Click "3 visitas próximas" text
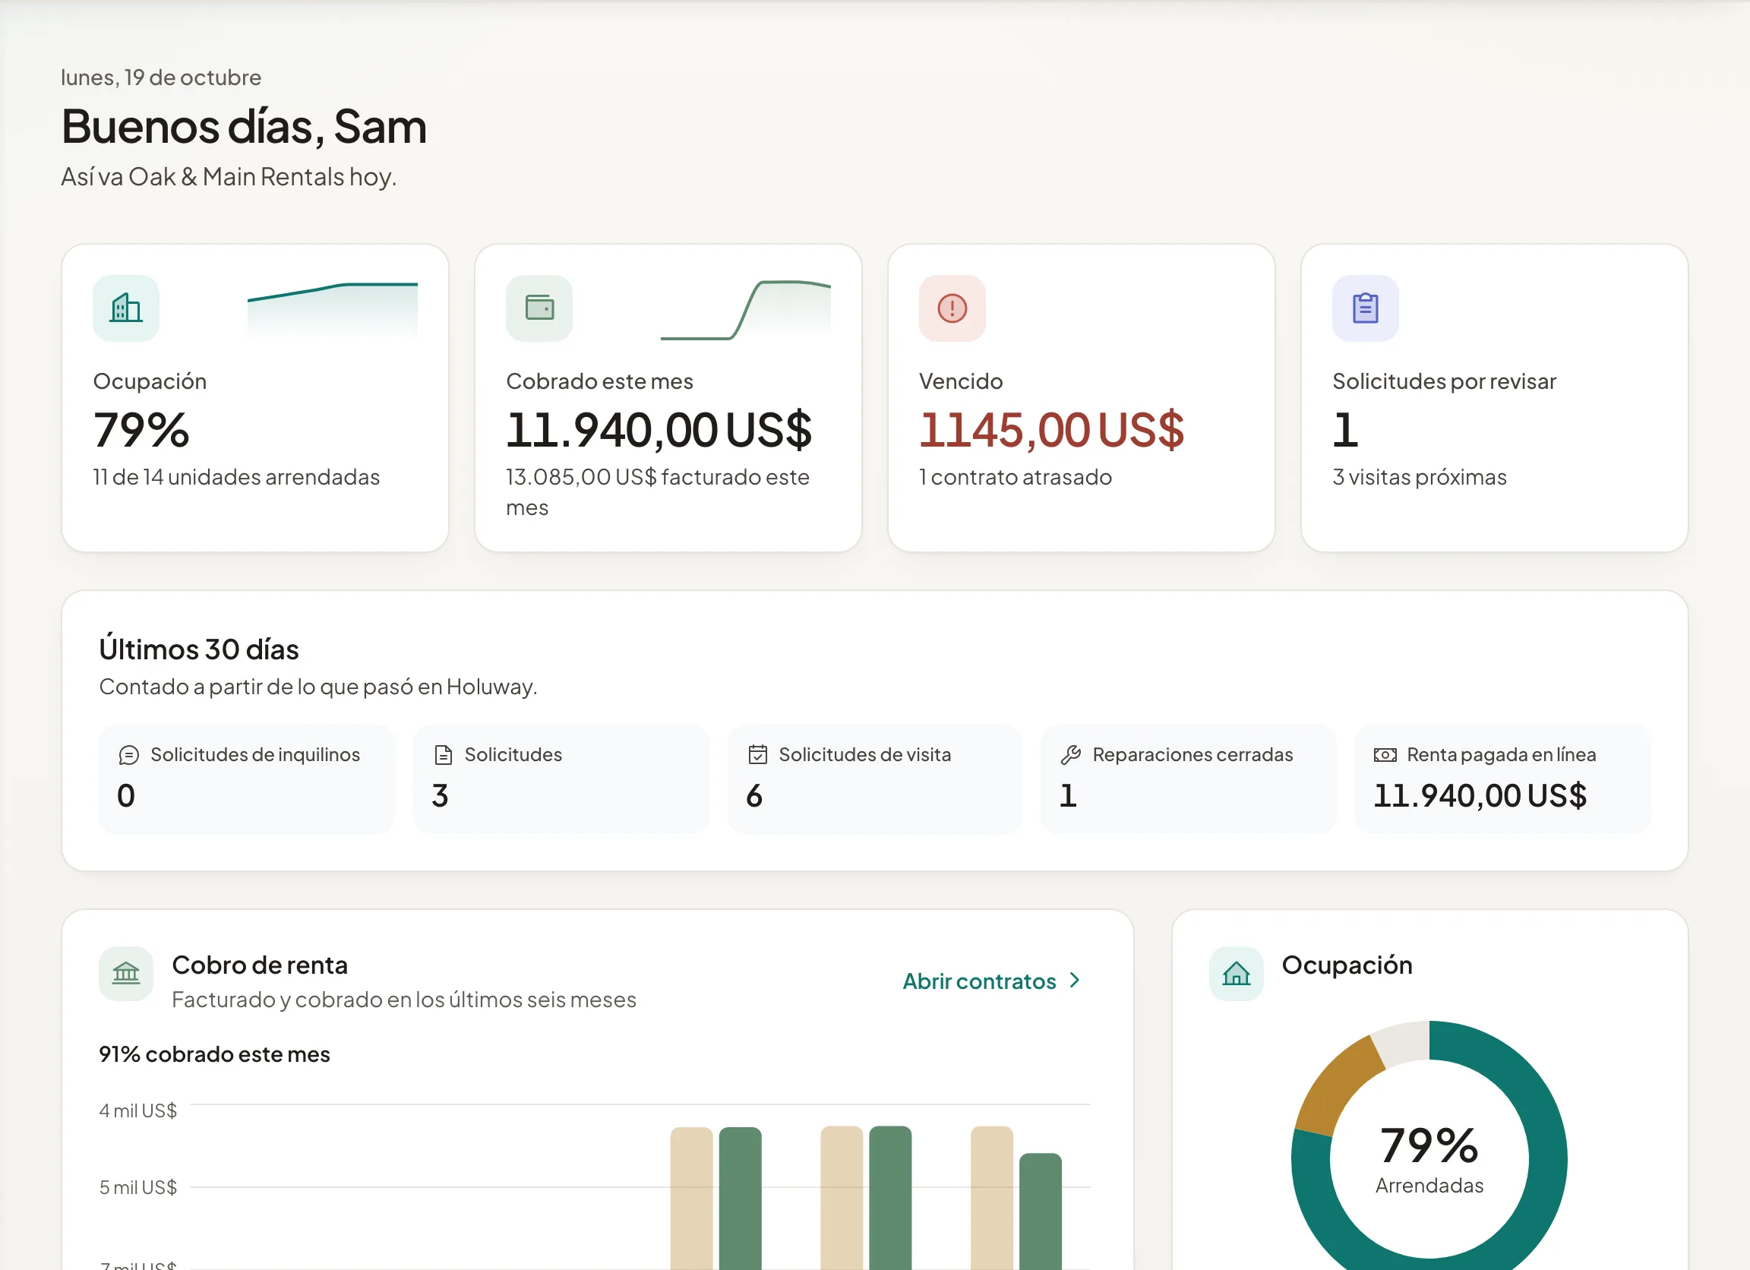Viewport: 1750px width, 1270px height. (1420, 477)
